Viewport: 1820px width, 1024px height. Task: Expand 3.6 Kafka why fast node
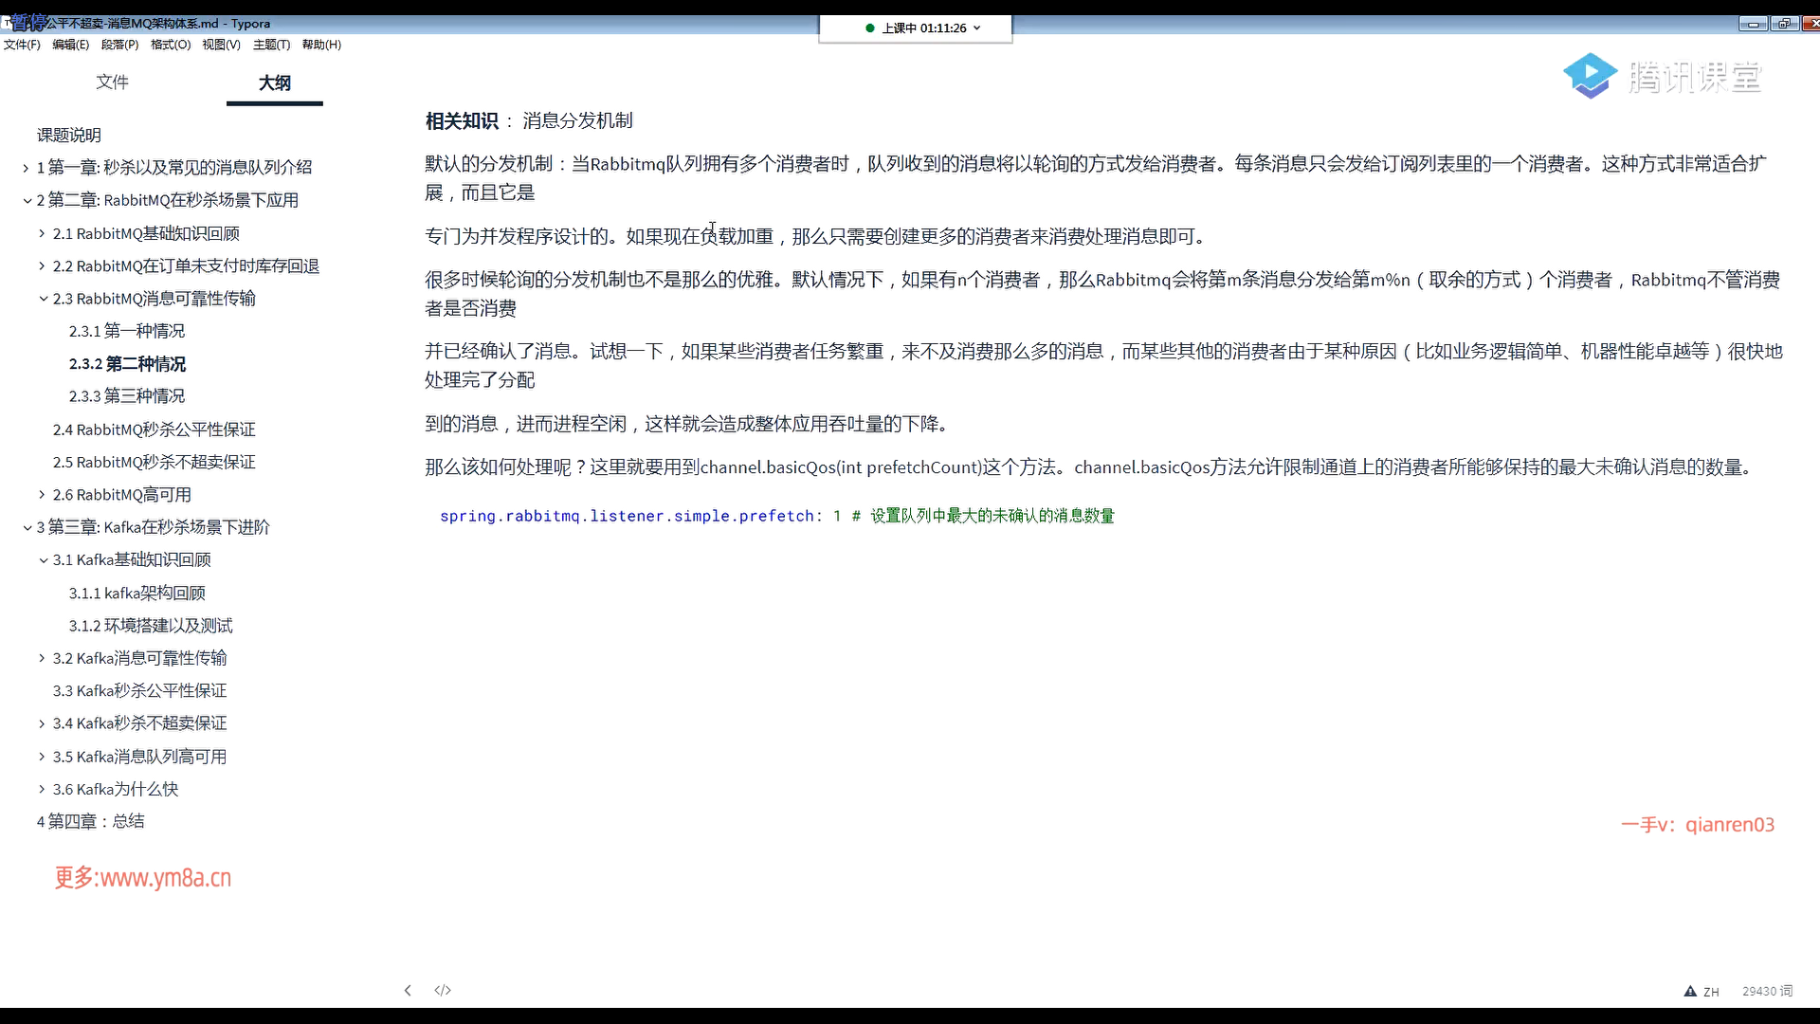[x=42, y=789]
